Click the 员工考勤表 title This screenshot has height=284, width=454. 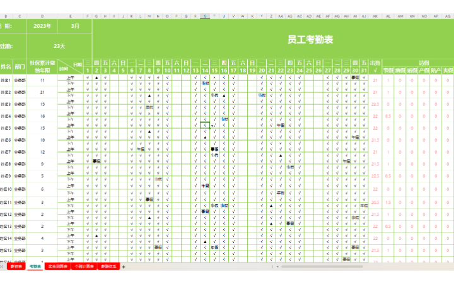pos(310,39)
